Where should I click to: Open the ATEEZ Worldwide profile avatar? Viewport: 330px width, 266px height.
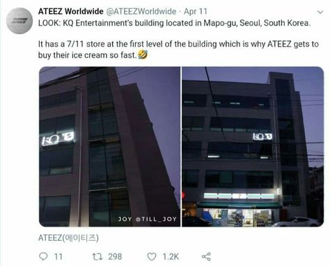pos(19,21)
